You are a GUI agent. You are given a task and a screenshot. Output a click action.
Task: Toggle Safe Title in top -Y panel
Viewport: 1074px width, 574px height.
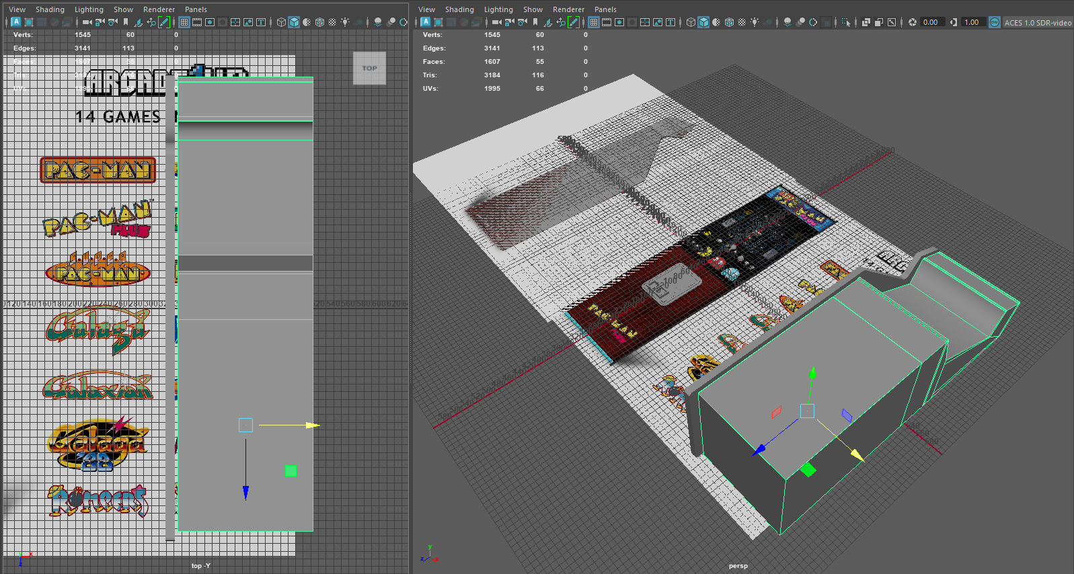coord(261,22)
